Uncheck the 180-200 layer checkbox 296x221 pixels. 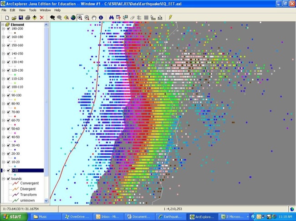point(9,29)
